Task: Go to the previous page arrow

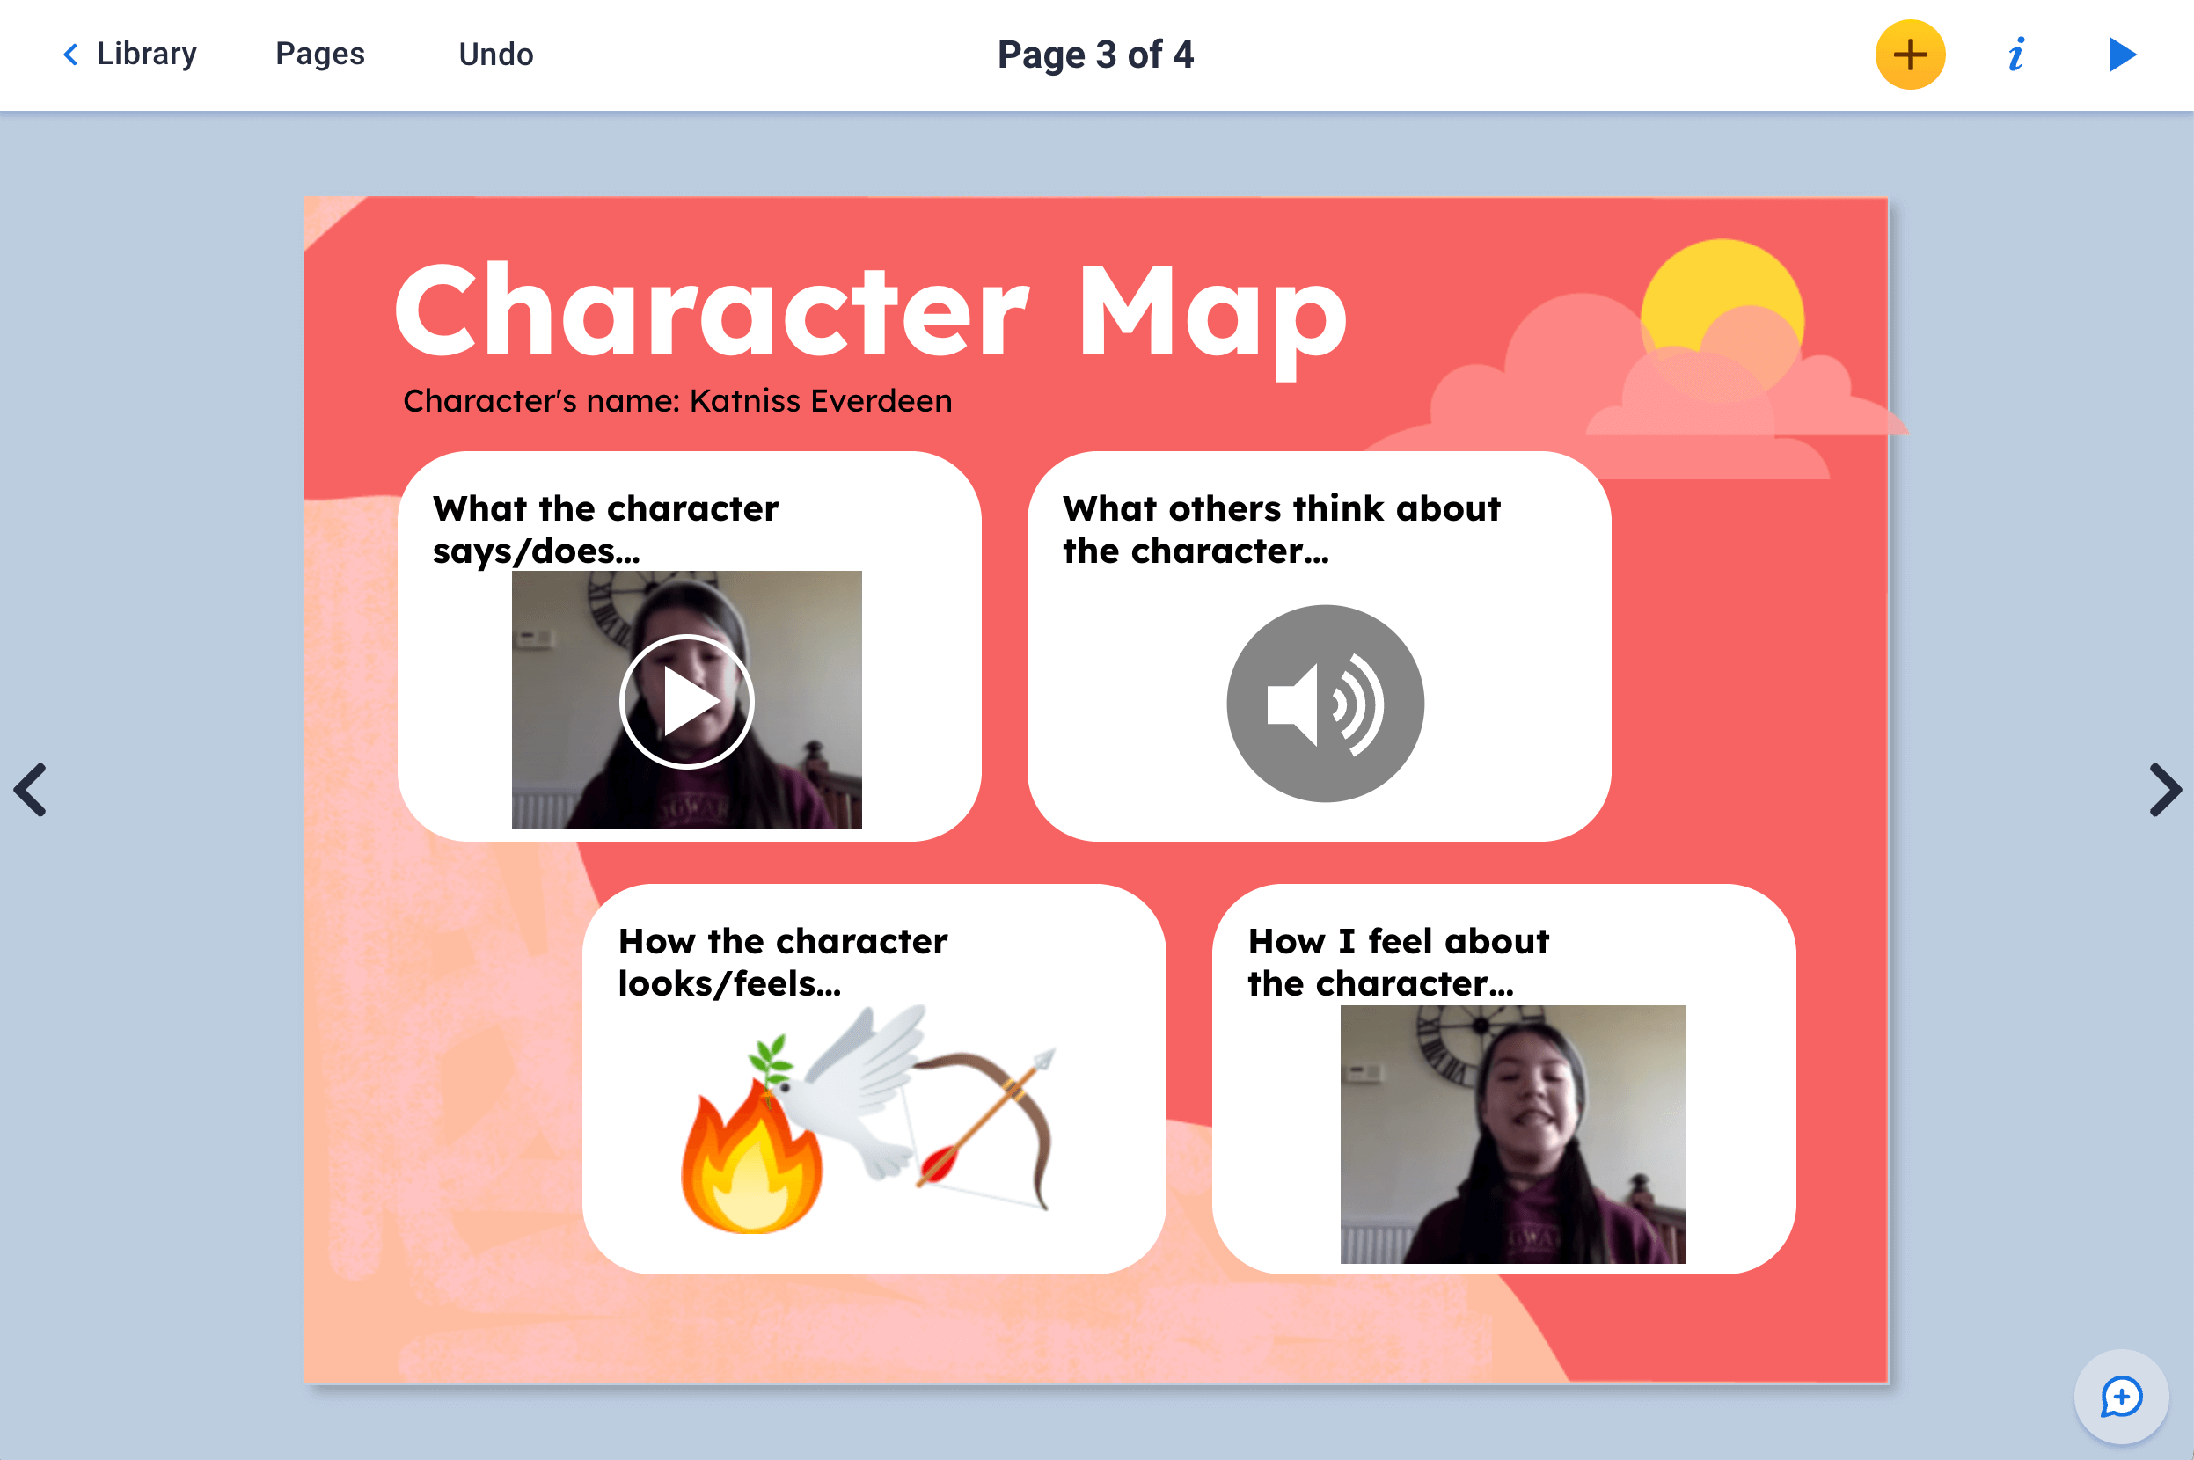Action: (31, 791)
